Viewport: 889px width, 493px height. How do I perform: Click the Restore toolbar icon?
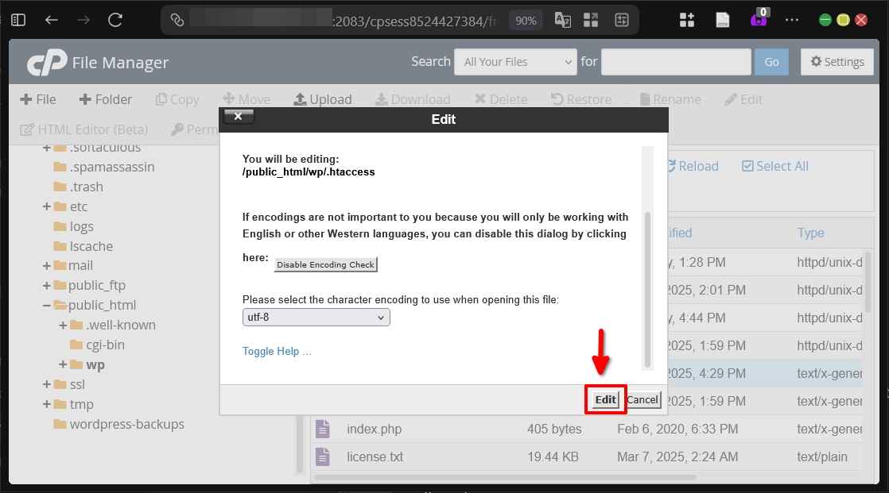[x=581, y=99]
